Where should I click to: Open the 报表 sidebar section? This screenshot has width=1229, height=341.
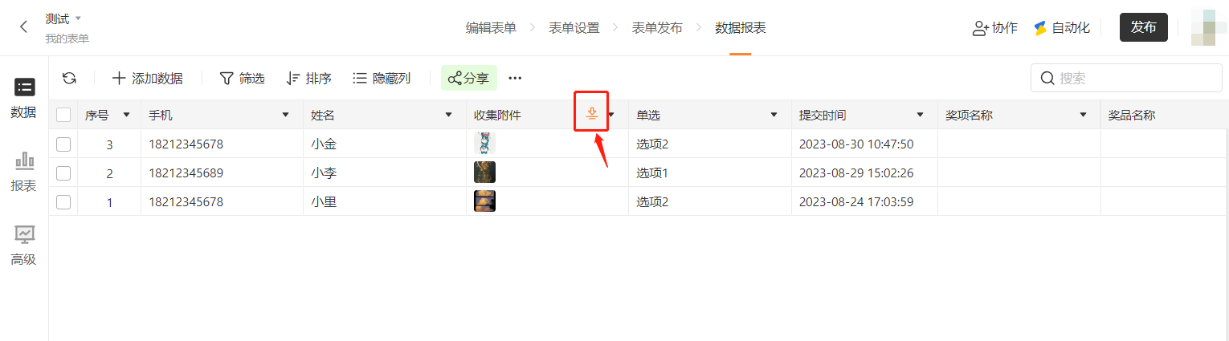click(x=24, y=172)
